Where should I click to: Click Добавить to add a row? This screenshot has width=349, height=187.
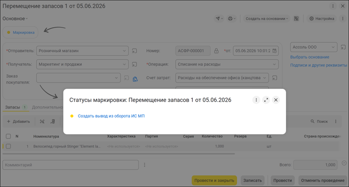(x=19, y=121)
